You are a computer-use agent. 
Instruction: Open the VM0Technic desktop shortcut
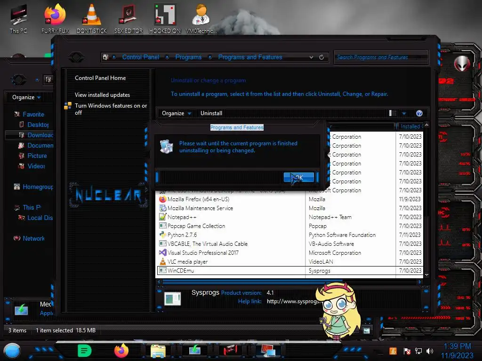[x=201, y=18]
